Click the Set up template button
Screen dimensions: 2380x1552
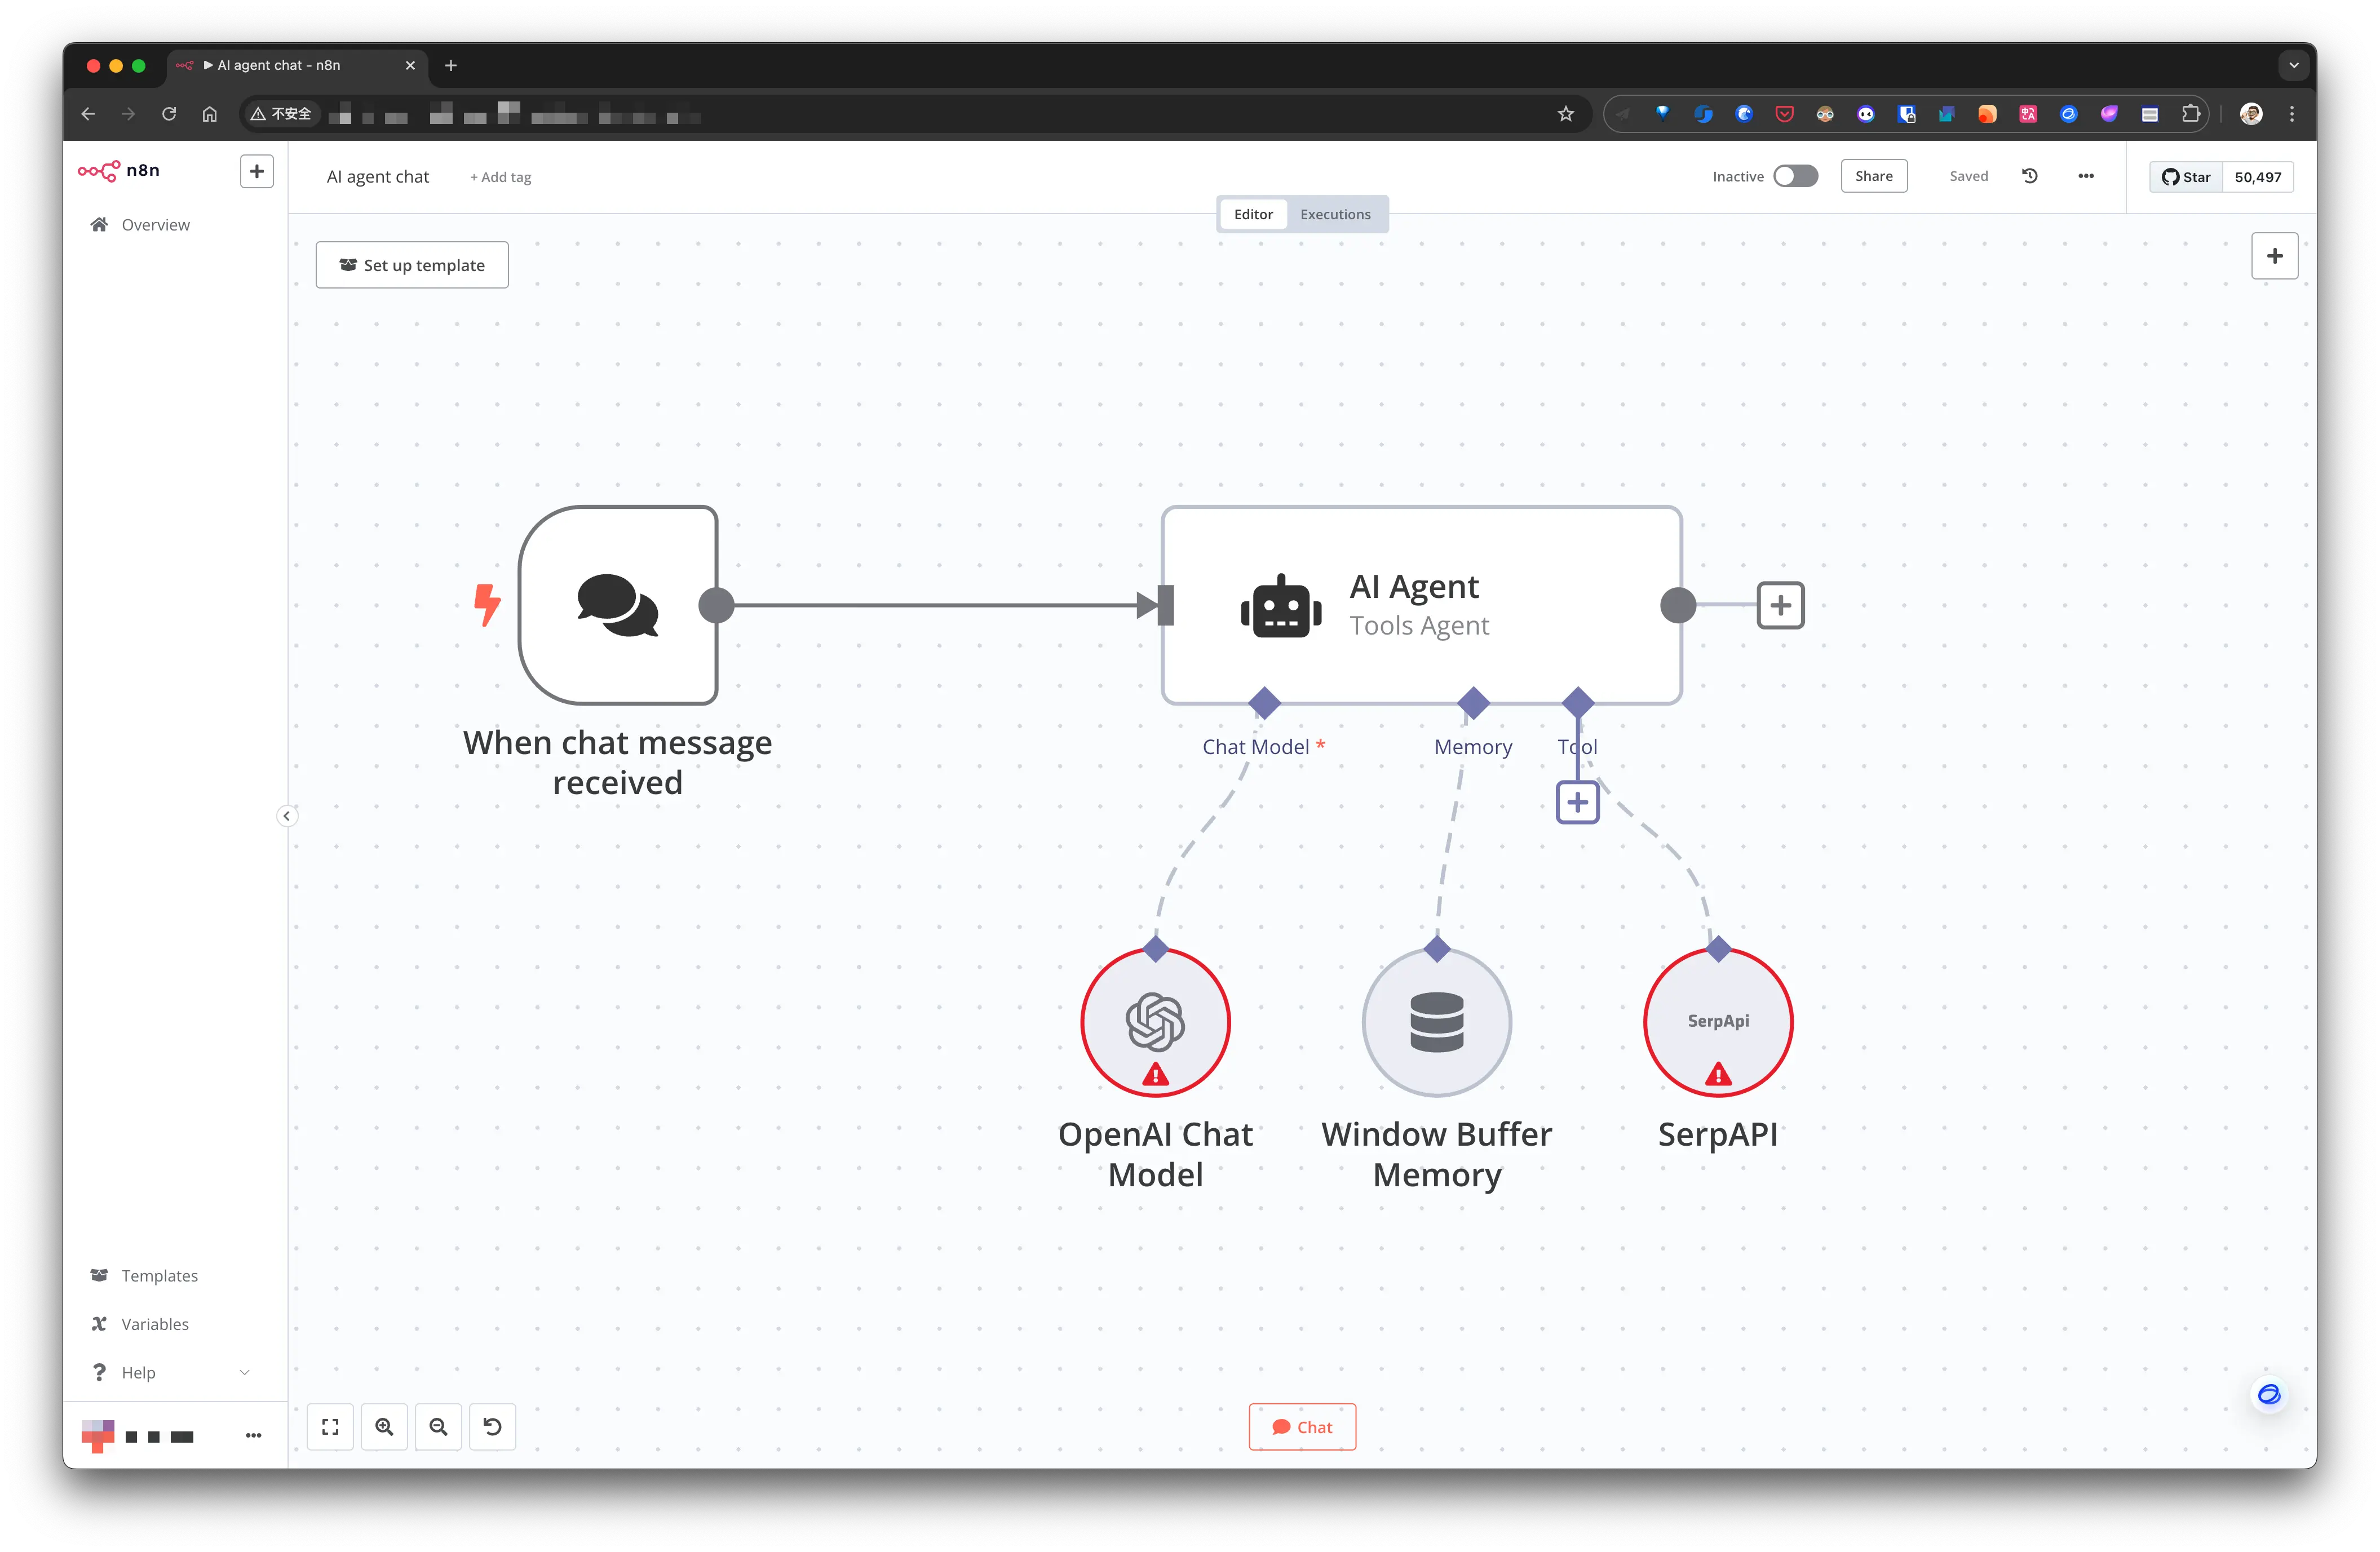412,265
